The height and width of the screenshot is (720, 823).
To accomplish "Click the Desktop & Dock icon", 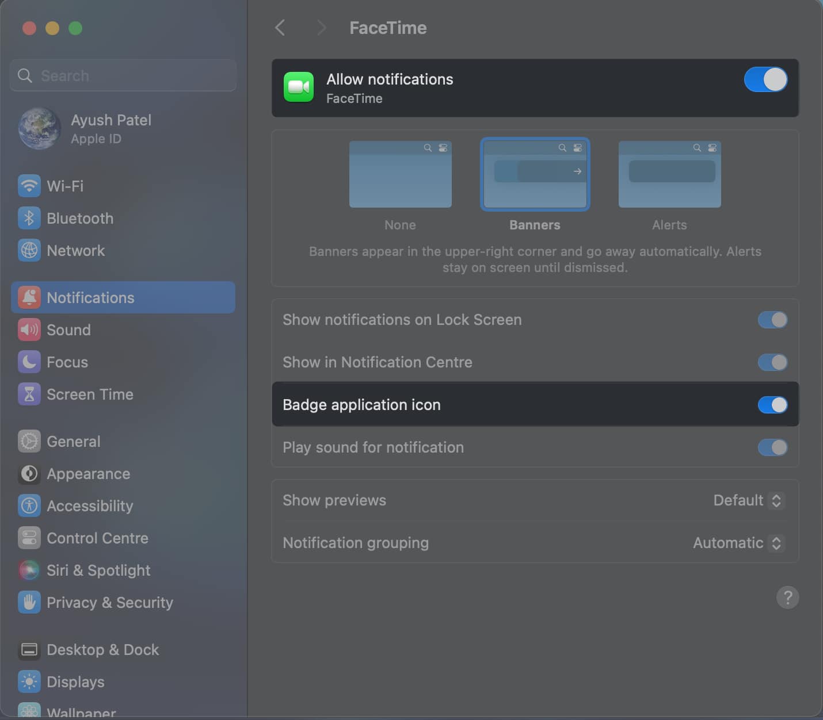I will click(x=29, y=649).
